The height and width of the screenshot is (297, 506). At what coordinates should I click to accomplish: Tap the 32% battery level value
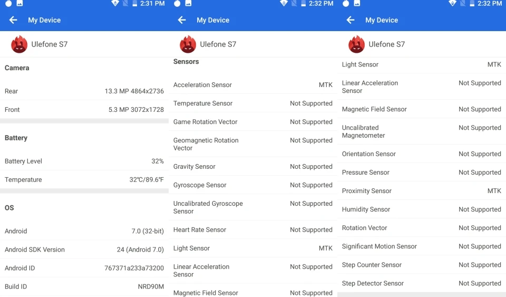click(158, 161)
